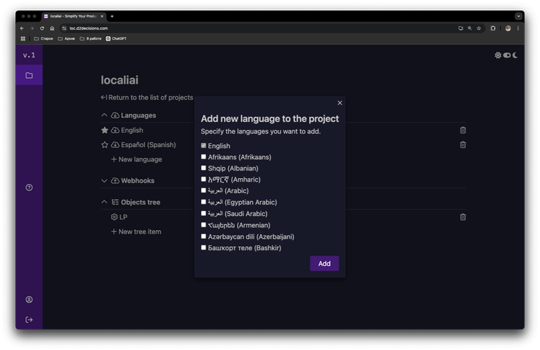Select the localiai browser tab
The height and width of the screenshot is (350, 540).
point(73,16)
